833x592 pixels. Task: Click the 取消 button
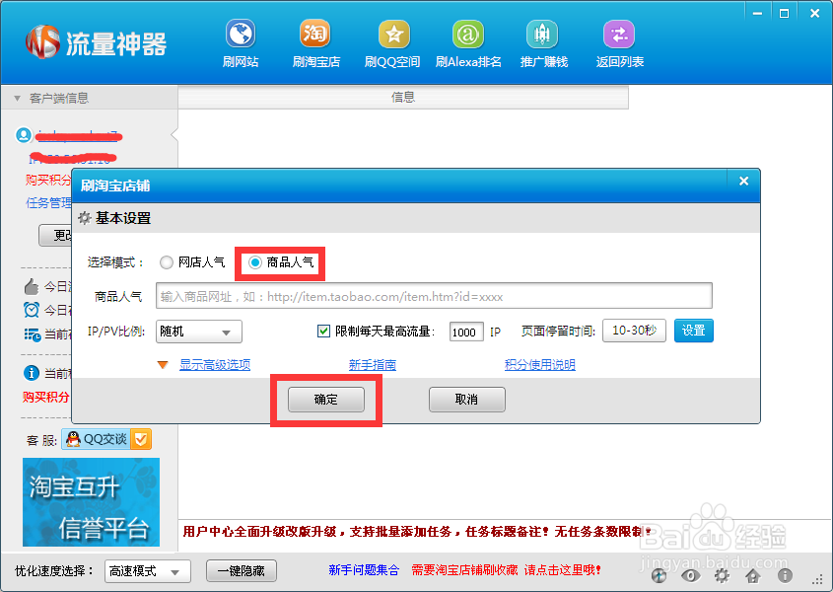coord(467,400)
